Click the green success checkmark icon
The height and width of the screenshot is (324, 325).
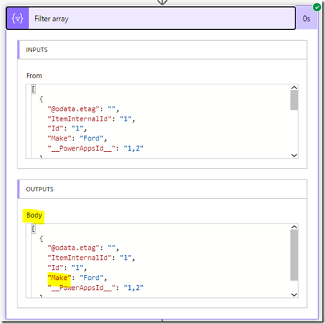pyautogui.click(x=317, y=7)
